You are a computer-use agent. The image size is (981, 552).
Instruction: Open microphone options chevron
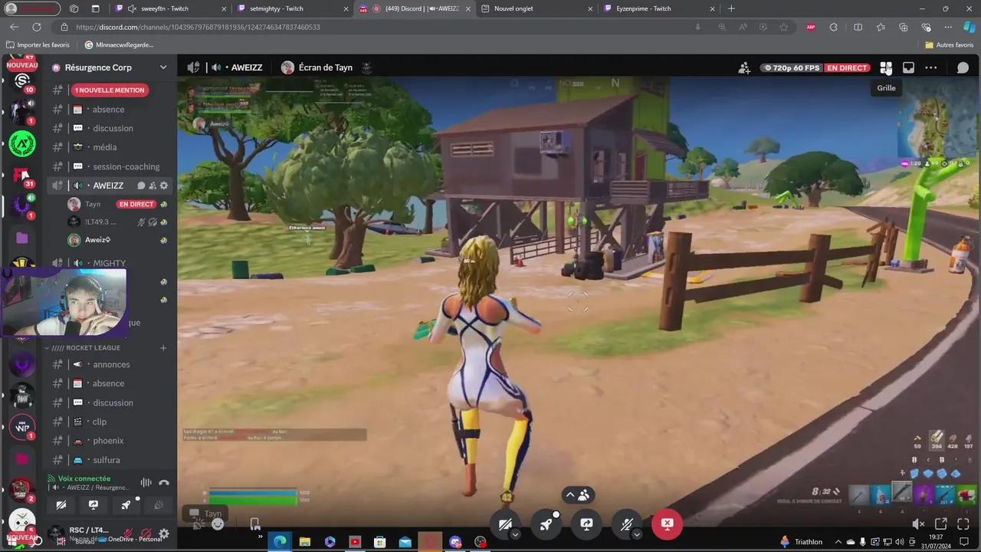pyautogui.click(x=636, y=535)
